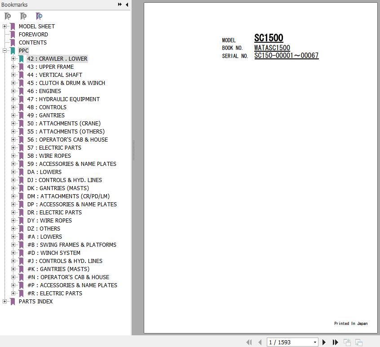Expand 43 : UPPER FRAME node
The image size is (380, 347).
tap(13, 67)
